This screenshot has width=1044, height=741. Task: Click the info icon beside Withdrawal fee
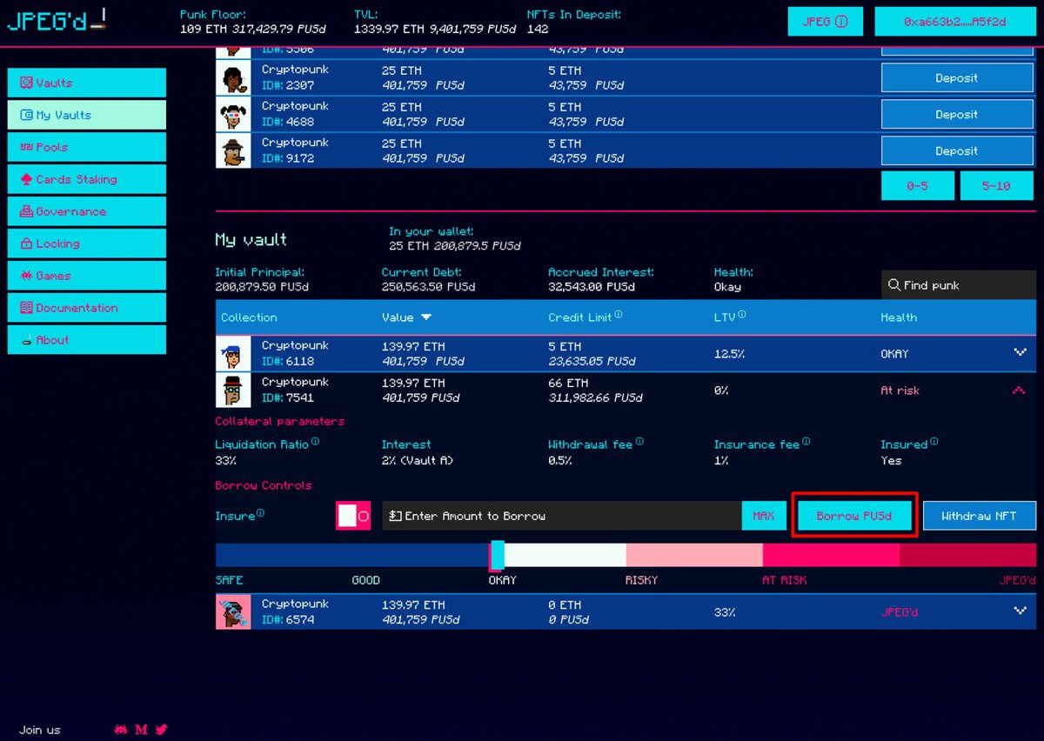coord(639,442)
